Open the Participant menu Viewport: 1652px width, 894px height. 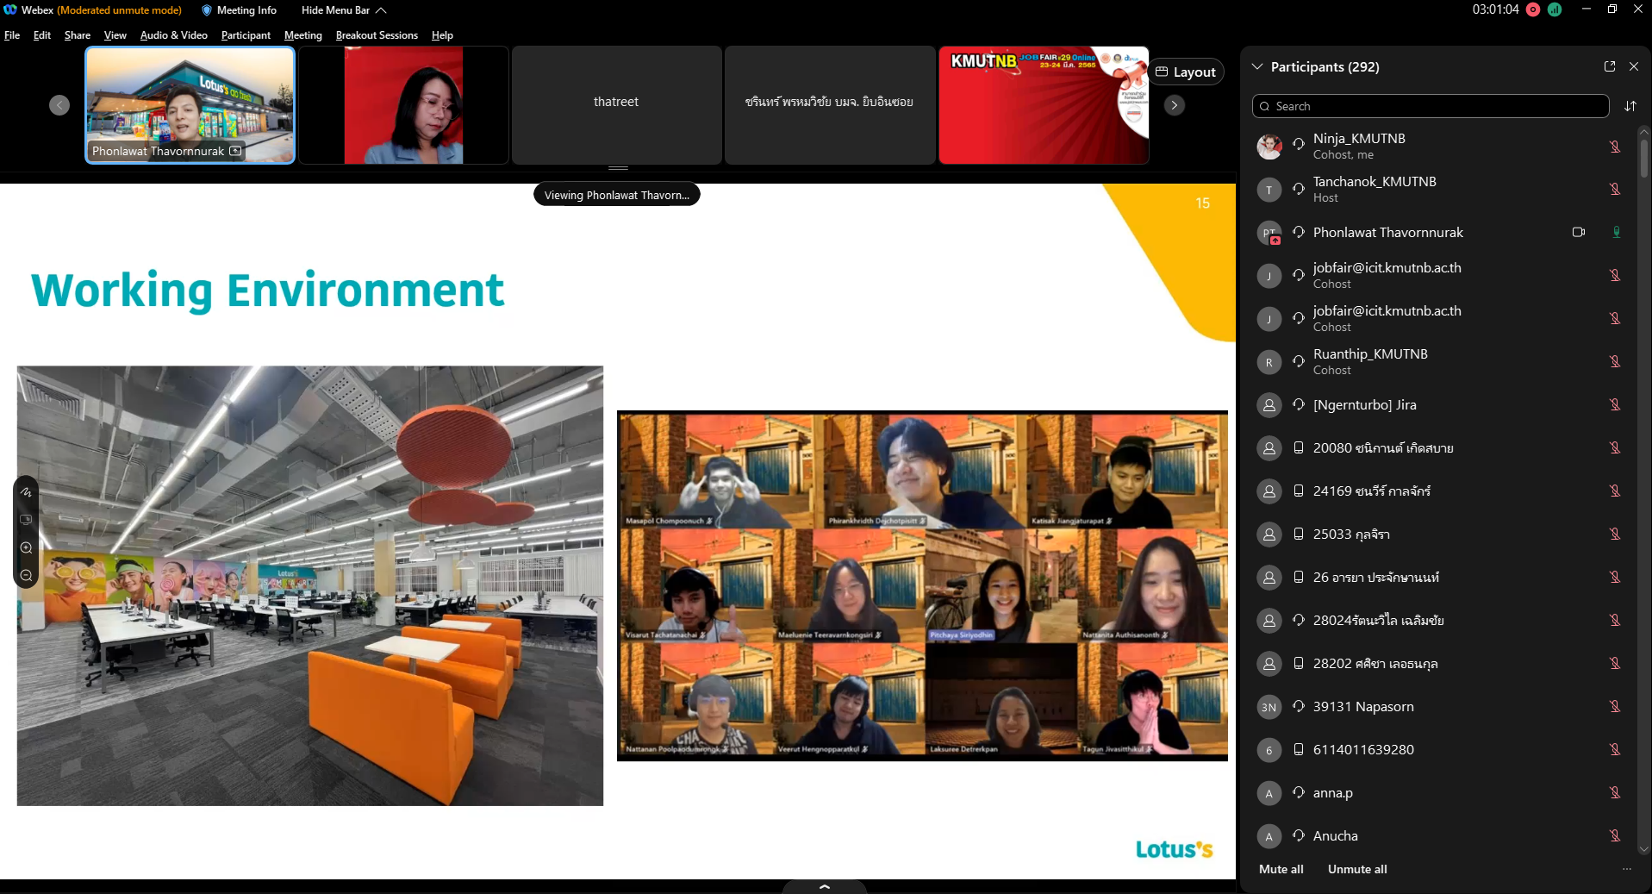(x=246, y=35)
